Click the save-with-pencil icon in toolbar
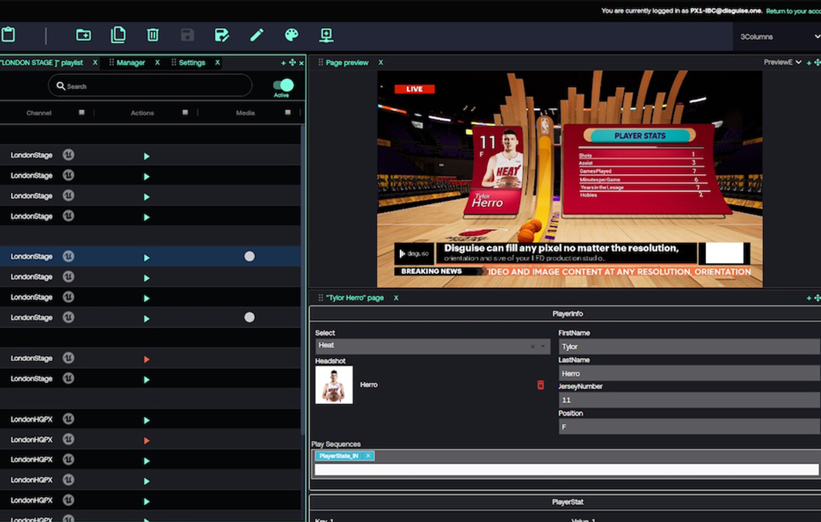Image resolution: width=821 pixels, height=522 pixels. pos(222,35)
